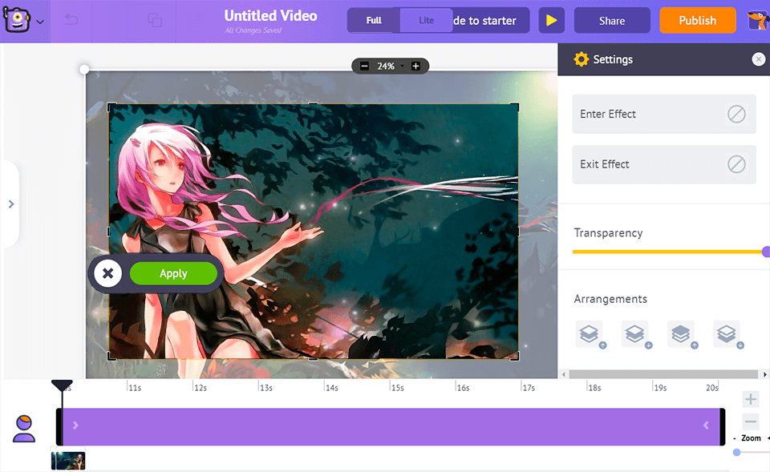
Task: Switch to Full mode
Action: [x=374, y=20]
